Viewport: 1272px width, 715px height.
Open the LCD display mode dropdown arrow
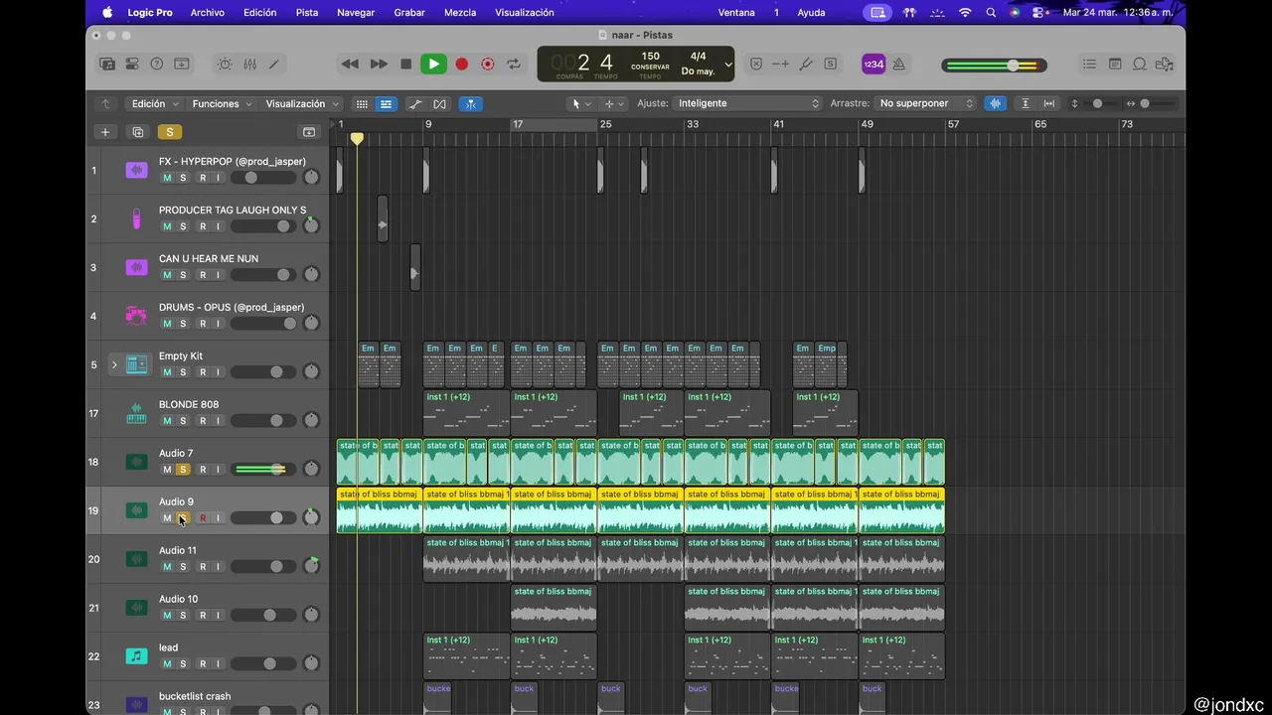click(728, 65)
